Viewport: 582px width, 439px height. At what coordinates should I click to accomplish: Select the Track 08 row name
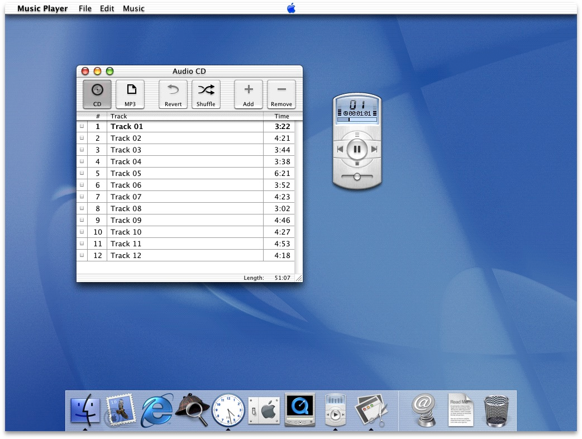[x=126, y=208]
